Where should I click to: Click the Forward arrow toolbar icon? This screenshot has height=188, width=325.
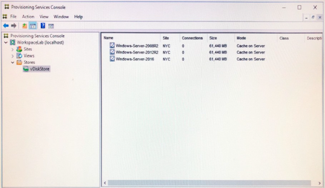pyautogui.click(x=14, y=26)
